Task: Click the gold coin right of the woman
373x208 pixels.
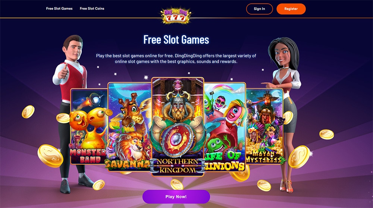Action: 326,134
